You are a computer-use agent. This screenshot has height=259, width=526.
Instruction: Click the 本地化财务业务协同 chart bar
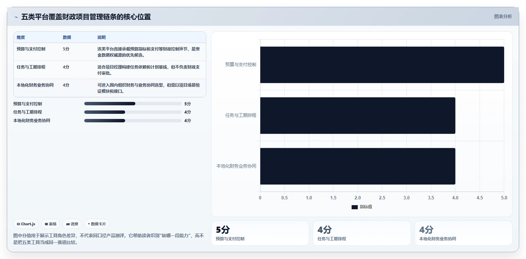(358, 166)
